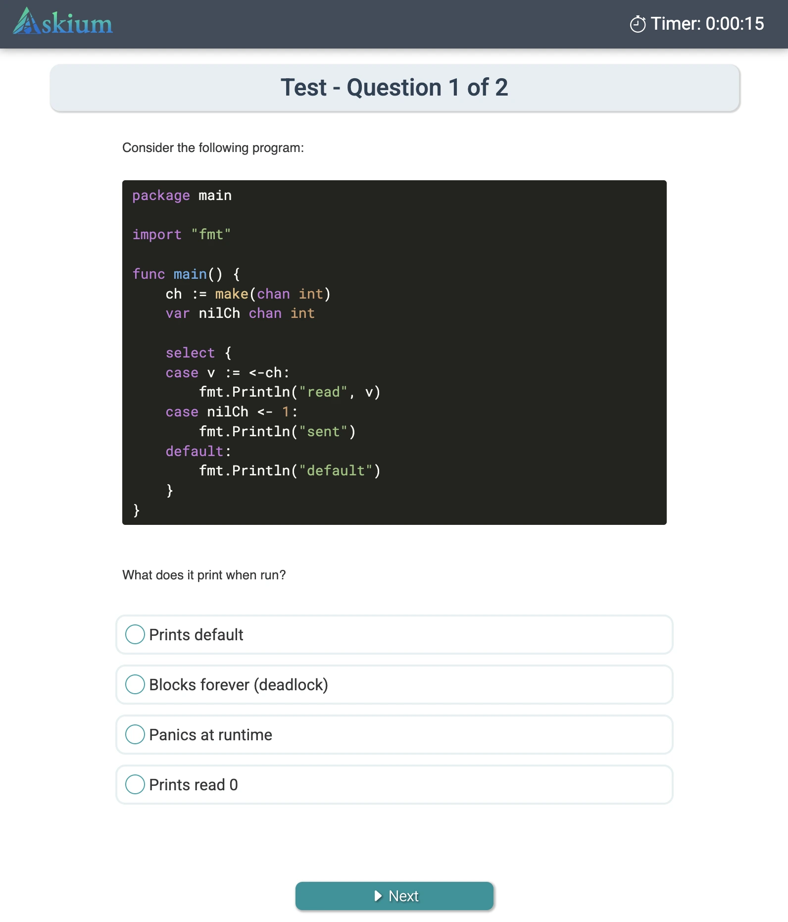
Task: Click the fmt.Println("default") code line
Action: pyautogui.click(x=290, y=470)
